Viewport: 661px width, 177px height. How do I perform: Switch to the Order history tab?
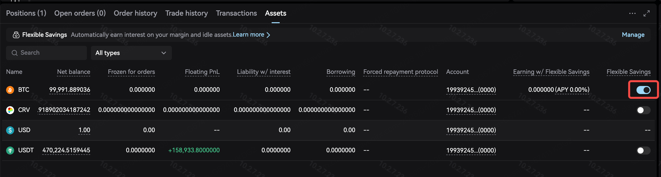pyautogui.click(x=135, y=13)
